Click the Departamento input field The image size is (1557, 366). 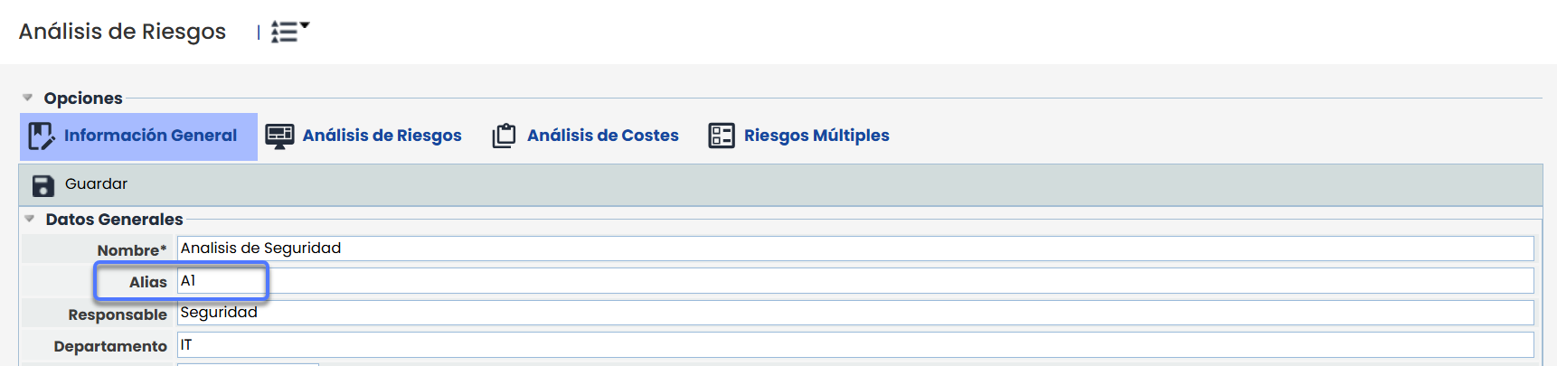tap(854, 345)
